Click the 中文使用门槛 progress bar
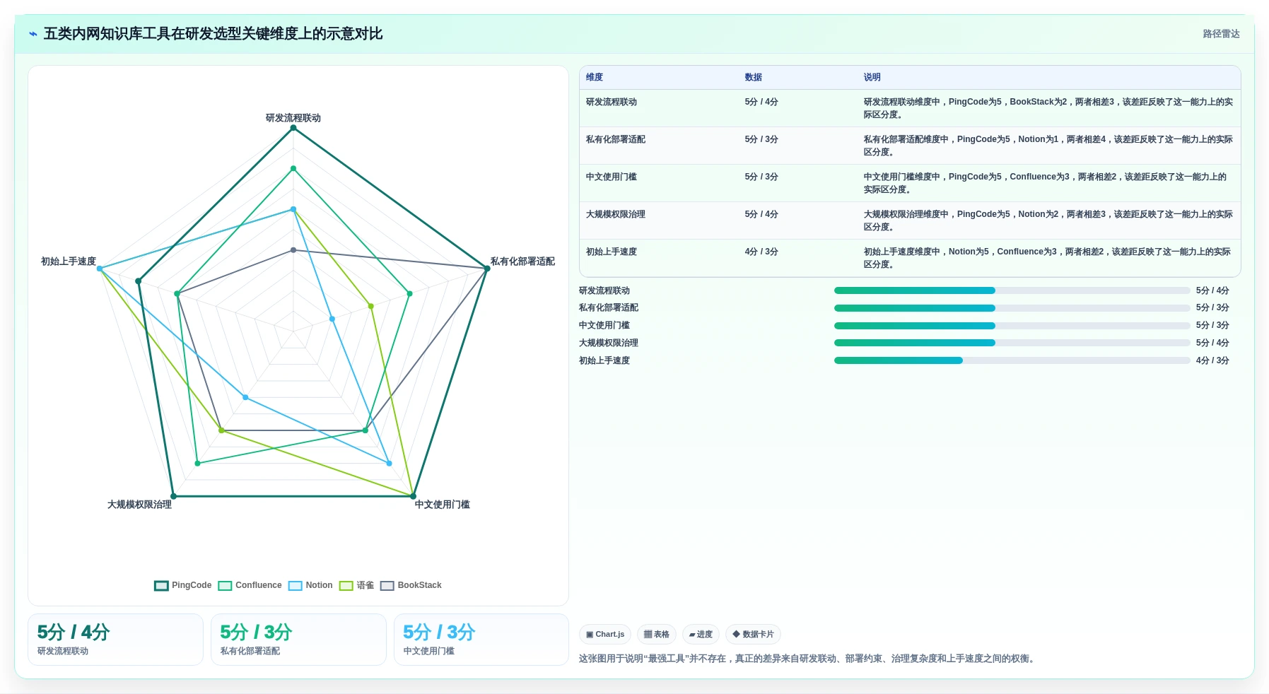 pos(1012,326)
